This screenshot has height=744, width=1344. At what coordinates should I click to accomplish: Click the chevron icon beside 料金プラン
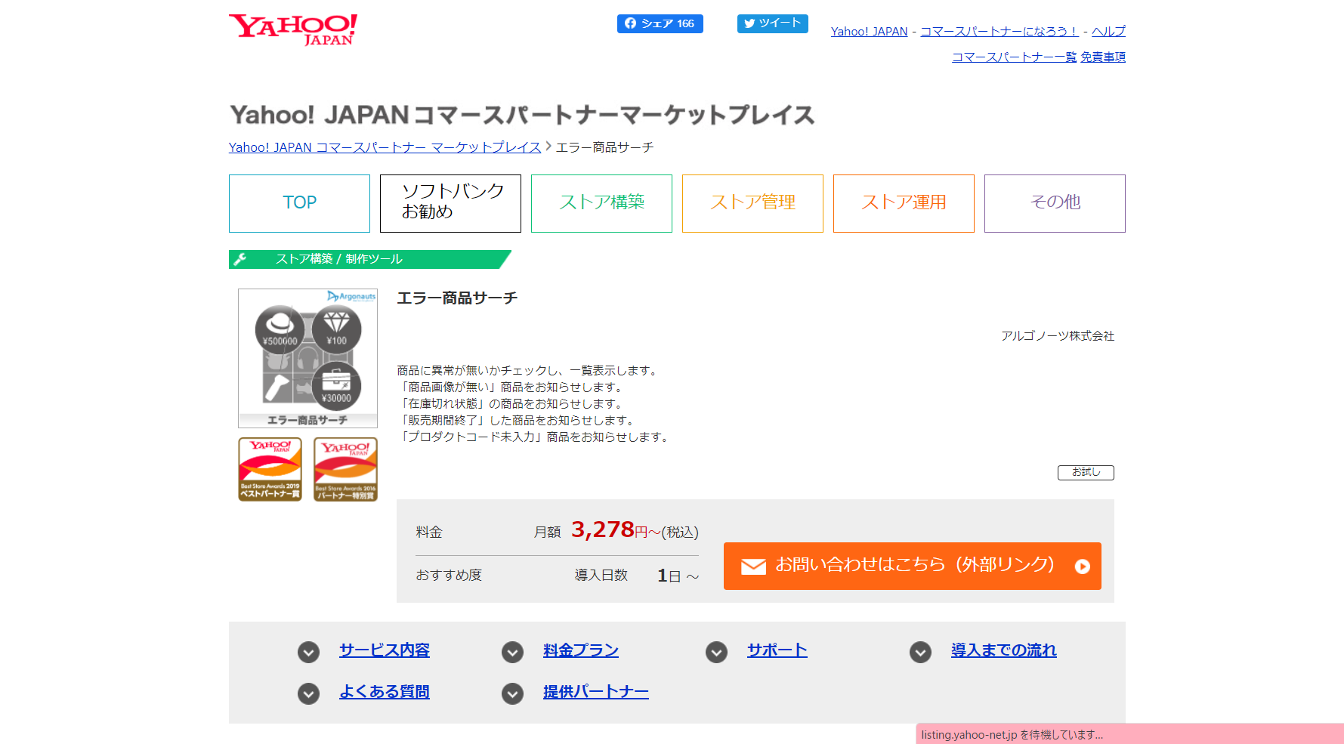coord(512,652)
